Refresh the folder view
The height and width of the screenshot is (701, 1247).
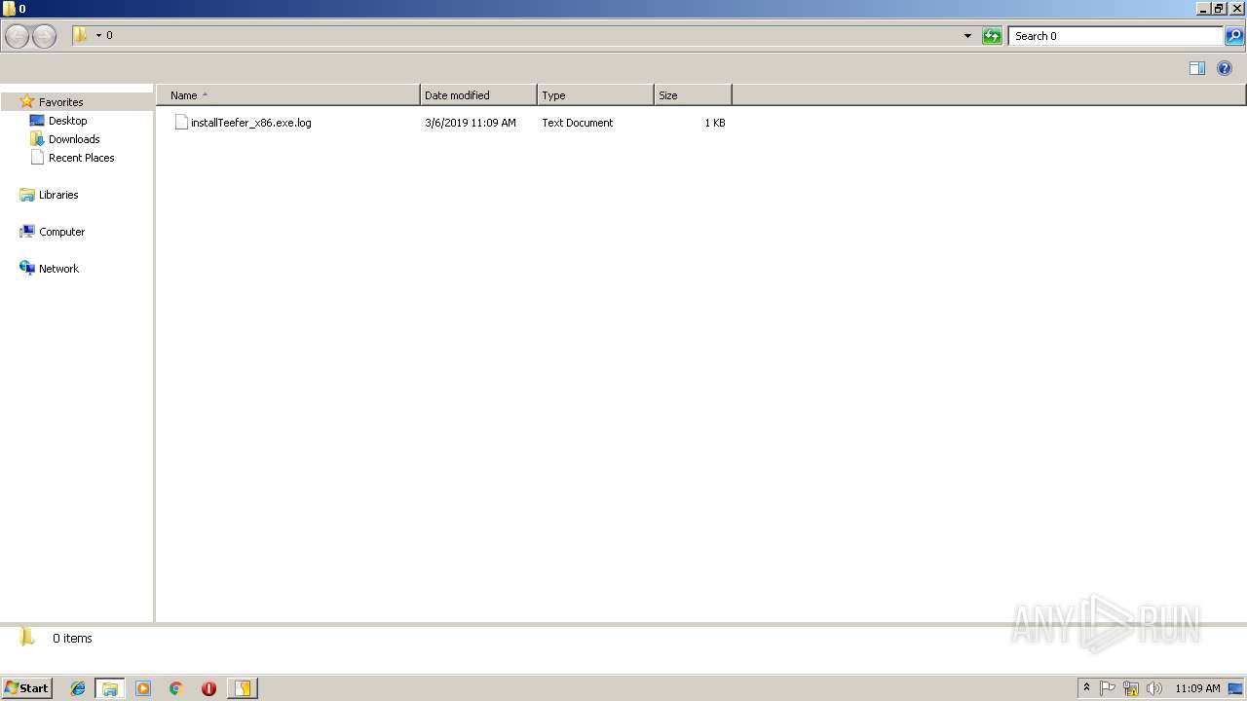point(992,36)
